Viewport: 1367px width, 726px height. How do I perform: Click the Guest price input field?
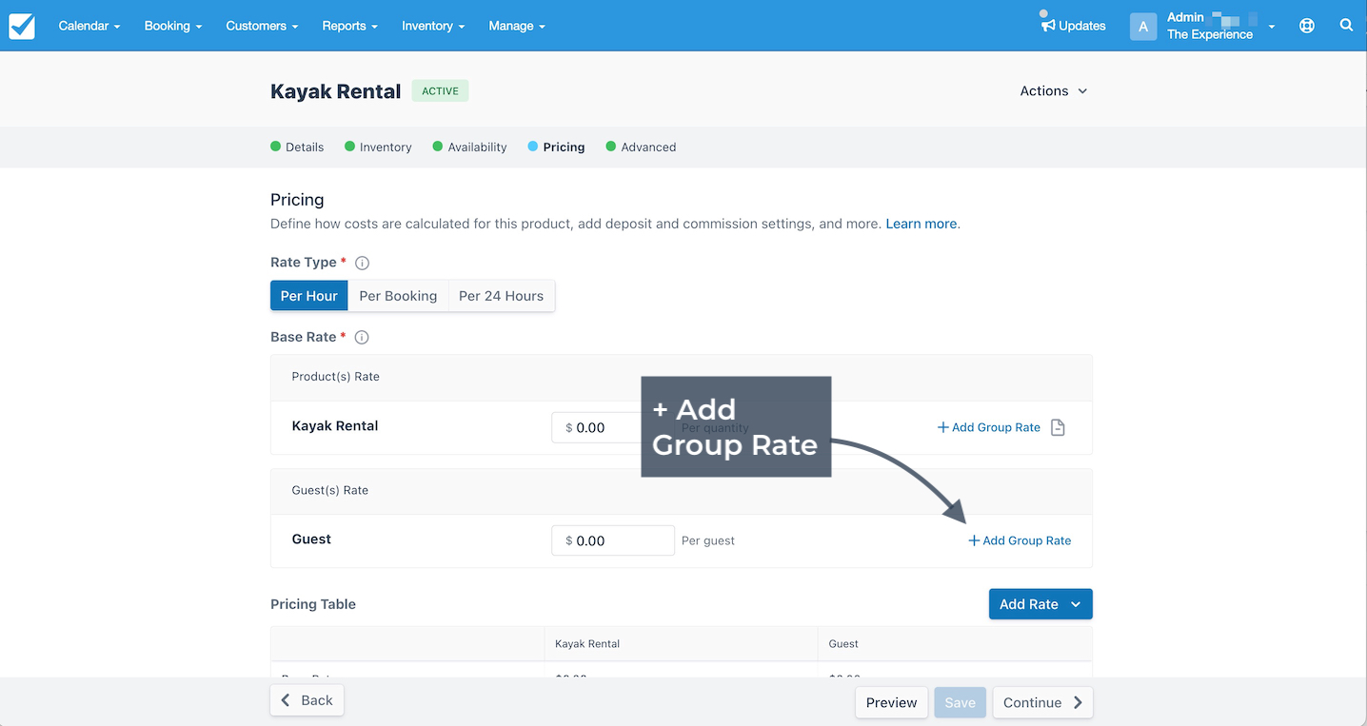[x=613, y=540]
